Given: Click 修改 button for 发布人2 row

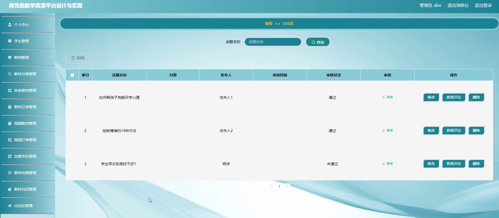Looking at the screenshot, I should 431,130.
